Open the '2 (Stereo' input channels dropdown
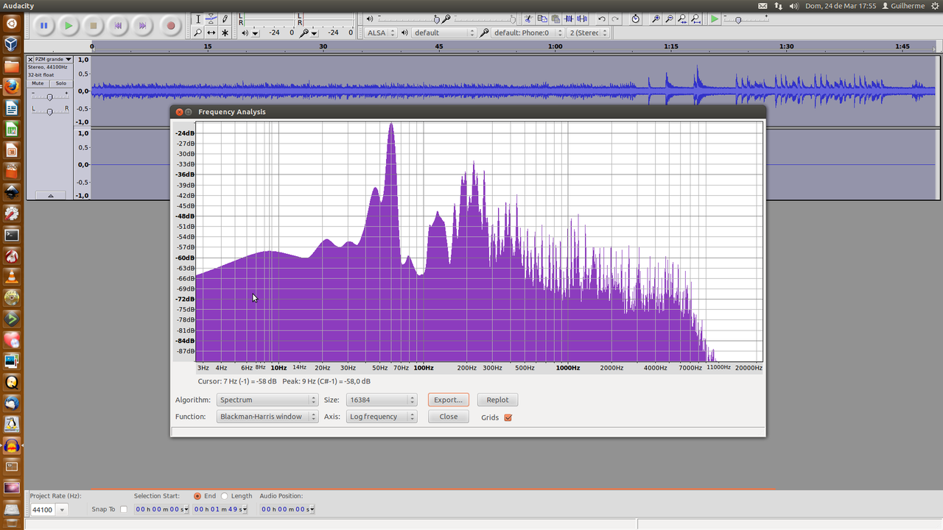 [589, 32]
